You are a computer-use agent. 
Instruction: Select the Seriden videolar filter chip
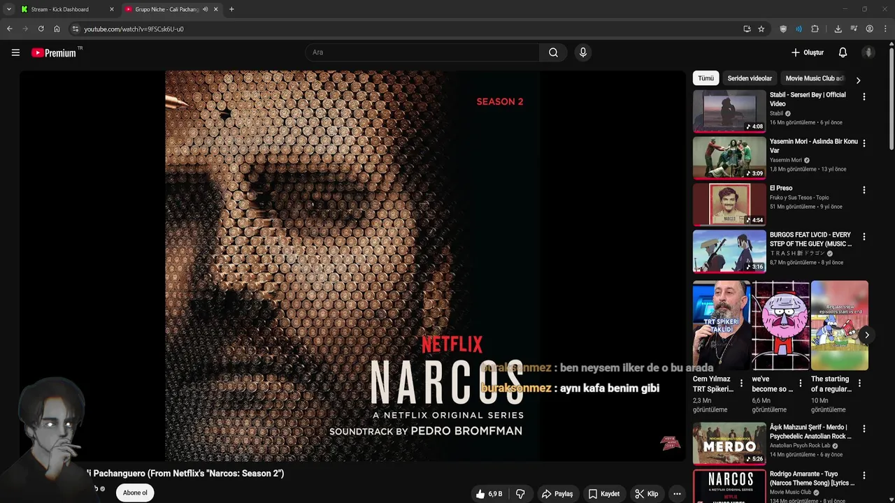750,78
